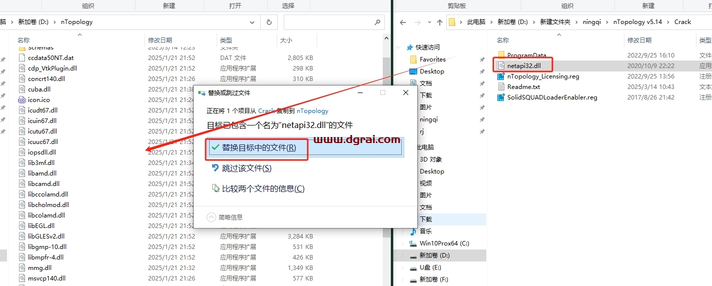Click the pin icon beside Favorites

pyautogui.click(x=482, y=59)
